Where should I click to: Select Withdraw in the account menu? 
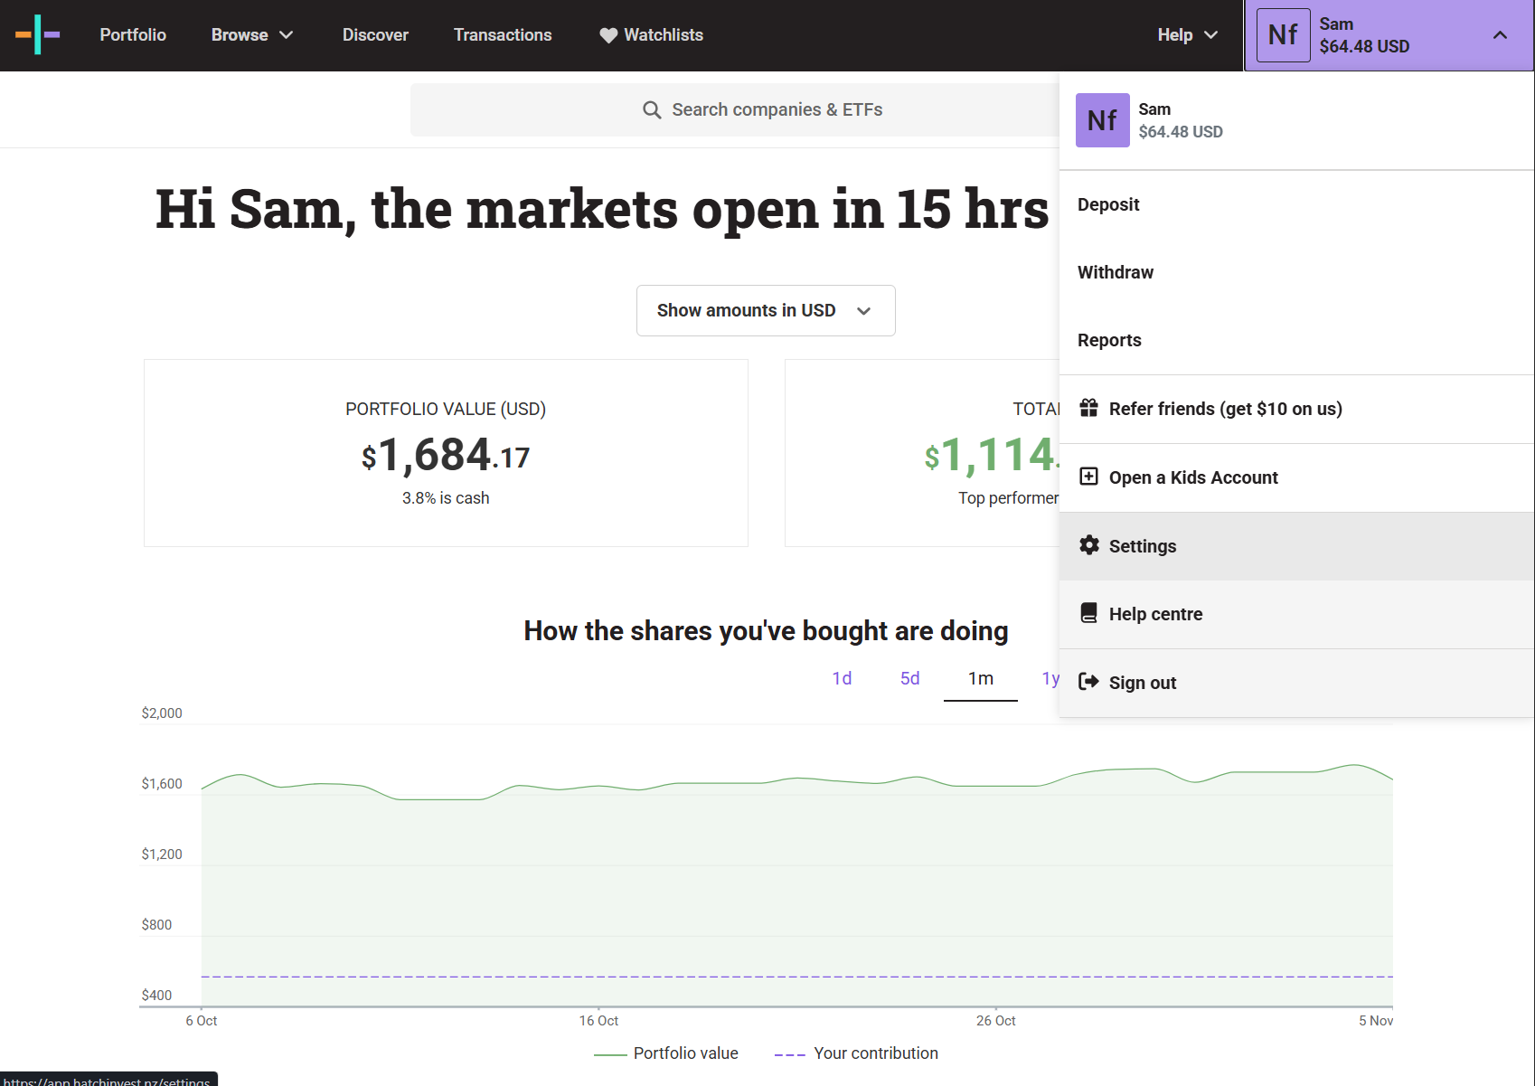click(1296, 272)
